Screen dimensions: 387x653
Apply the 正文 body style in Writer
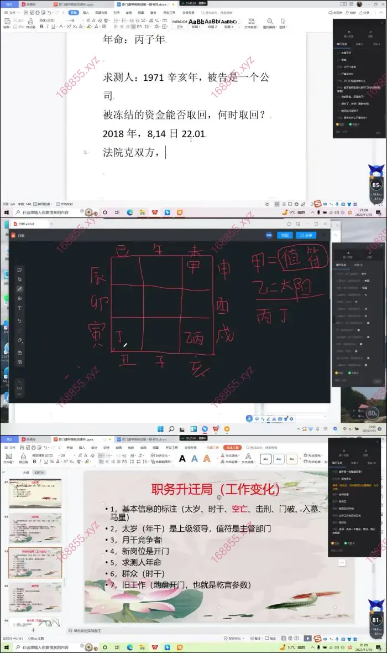[179, 23]
